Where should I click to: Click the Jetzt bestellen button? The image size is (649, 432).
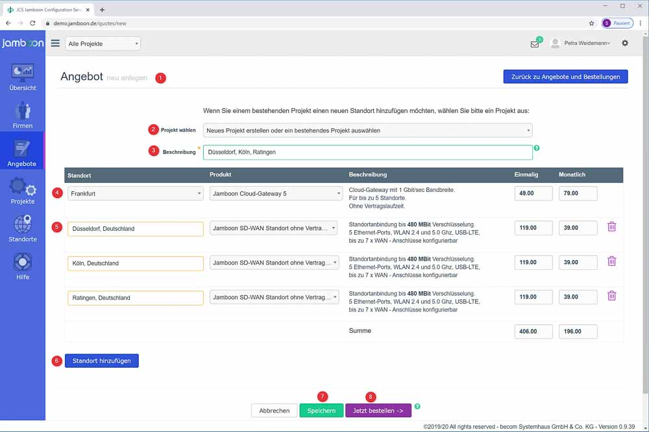(378, 411)
